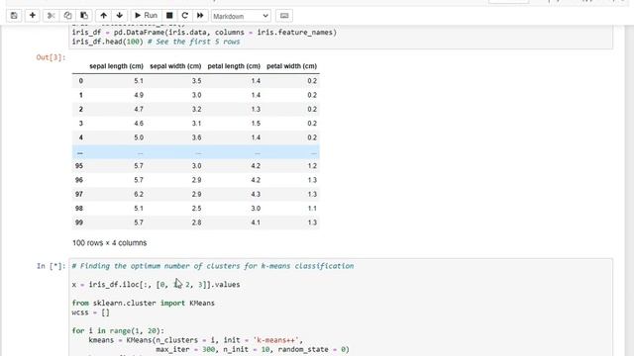Move selected cell up arrow
This screenshot has height=356, width=634.
(x=103, y=16)
